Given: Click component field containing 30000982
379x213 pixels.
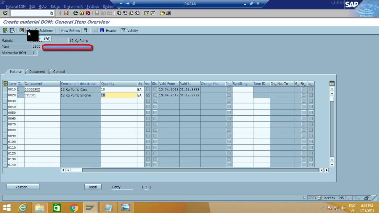Looking at the screenshot, I should coord(42,89).
